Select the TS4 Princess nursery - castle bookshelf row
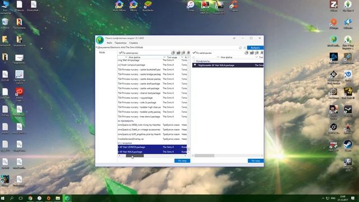 [152, 70]
